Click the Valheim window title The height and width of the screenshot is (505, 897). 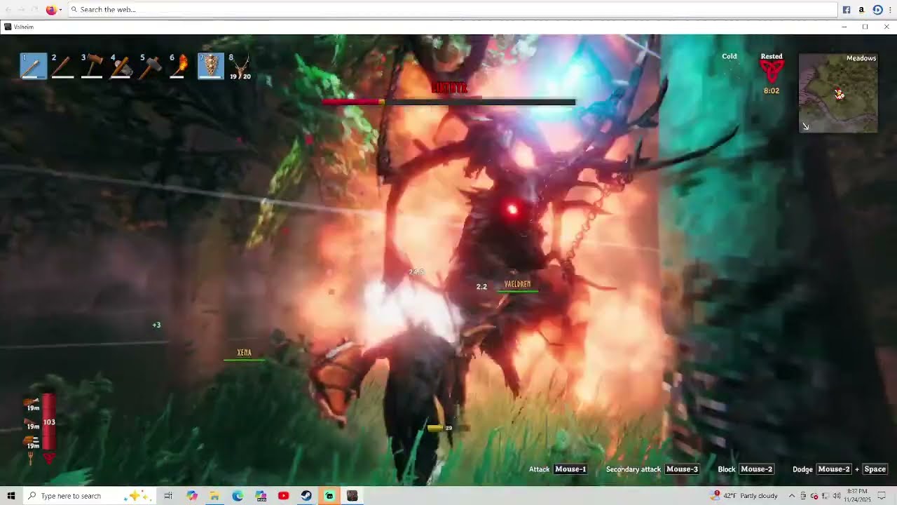[23, 27]
